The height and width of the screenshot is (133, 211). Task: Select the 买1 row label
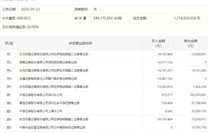coord(9,54)
